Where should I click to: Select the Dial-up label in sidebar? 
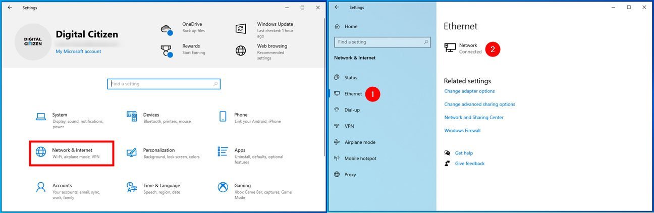pos(352,110)
